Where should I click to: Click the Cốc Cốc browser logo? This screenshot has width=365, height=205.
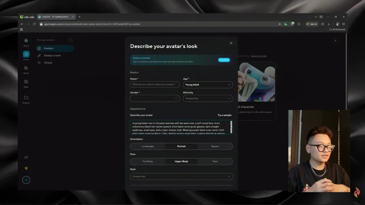[x=27, y=17]
